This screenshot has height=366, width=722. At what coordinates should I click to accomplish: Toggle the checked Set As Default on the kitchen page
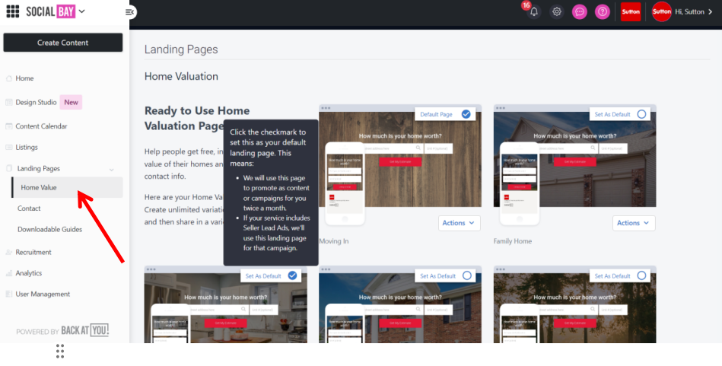coord(292,275)
